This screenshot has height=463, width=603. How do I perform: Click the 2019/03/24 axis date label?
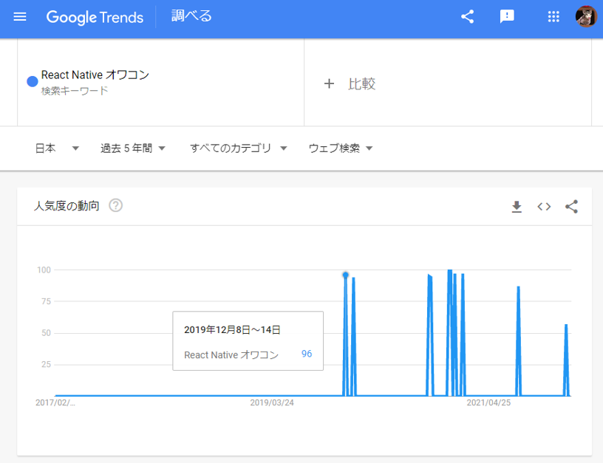(x=272, y=402)
